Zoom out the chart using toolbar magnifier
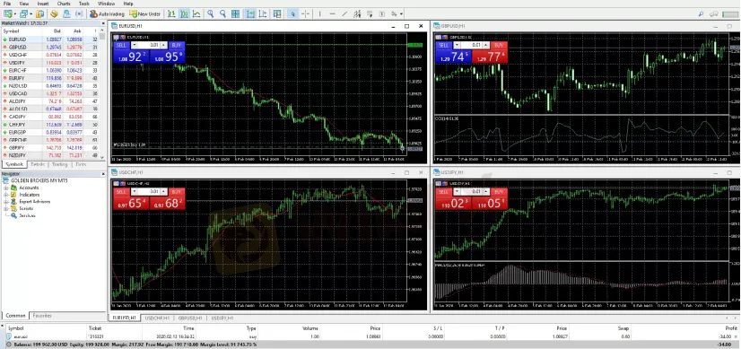 coord(222,14)
